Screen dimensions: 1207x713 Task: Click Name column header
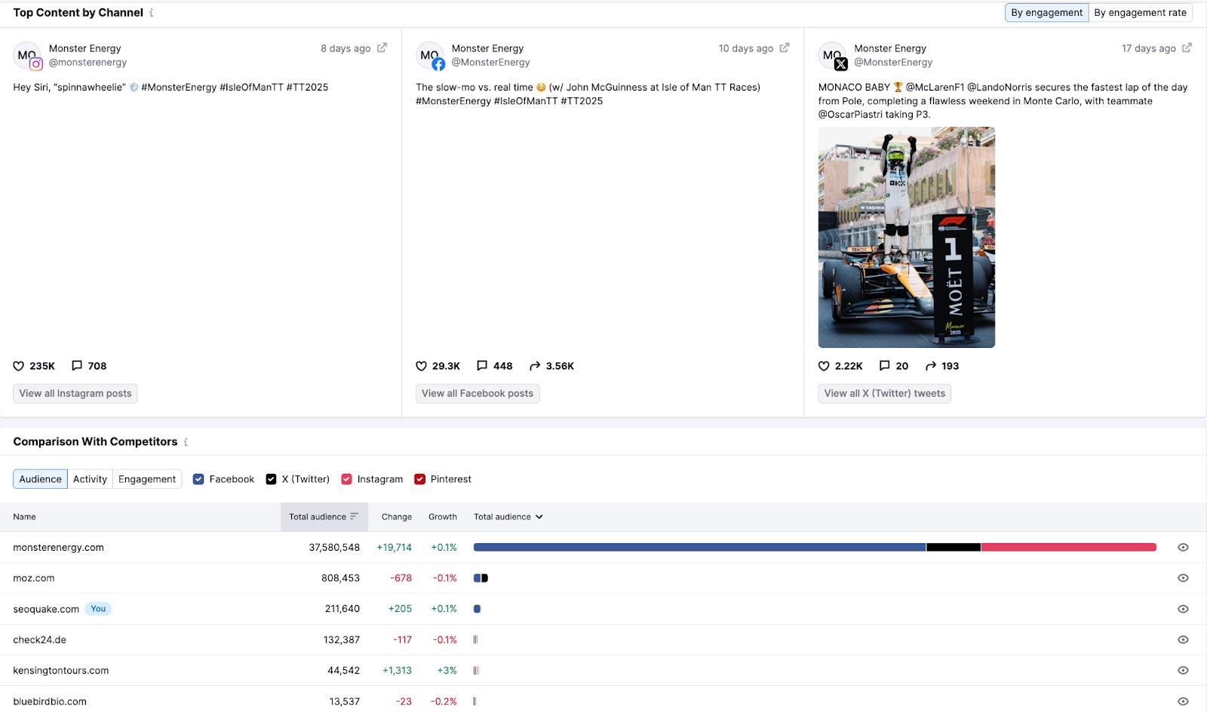(24, 517)
